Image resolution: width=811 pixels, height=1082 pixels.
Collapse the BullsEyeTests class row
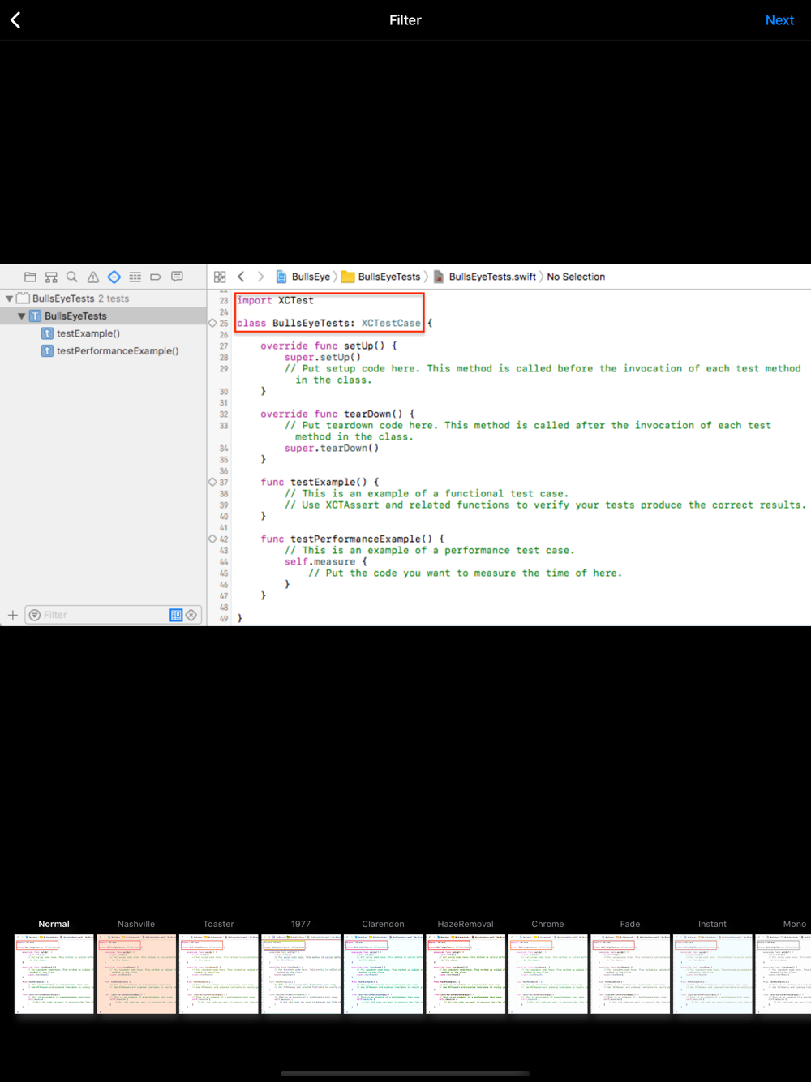[x=22, y=316]
